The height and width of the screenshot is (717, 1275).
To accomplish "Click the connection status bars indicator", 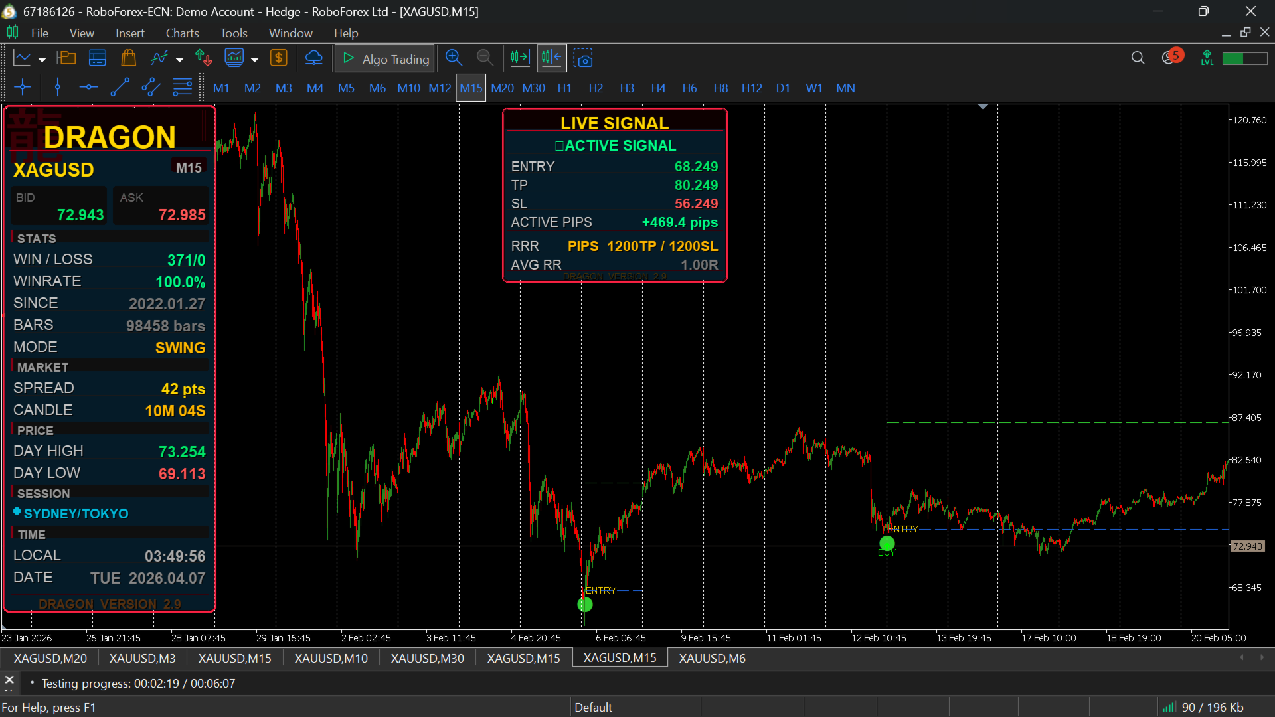I will 1169,707.
